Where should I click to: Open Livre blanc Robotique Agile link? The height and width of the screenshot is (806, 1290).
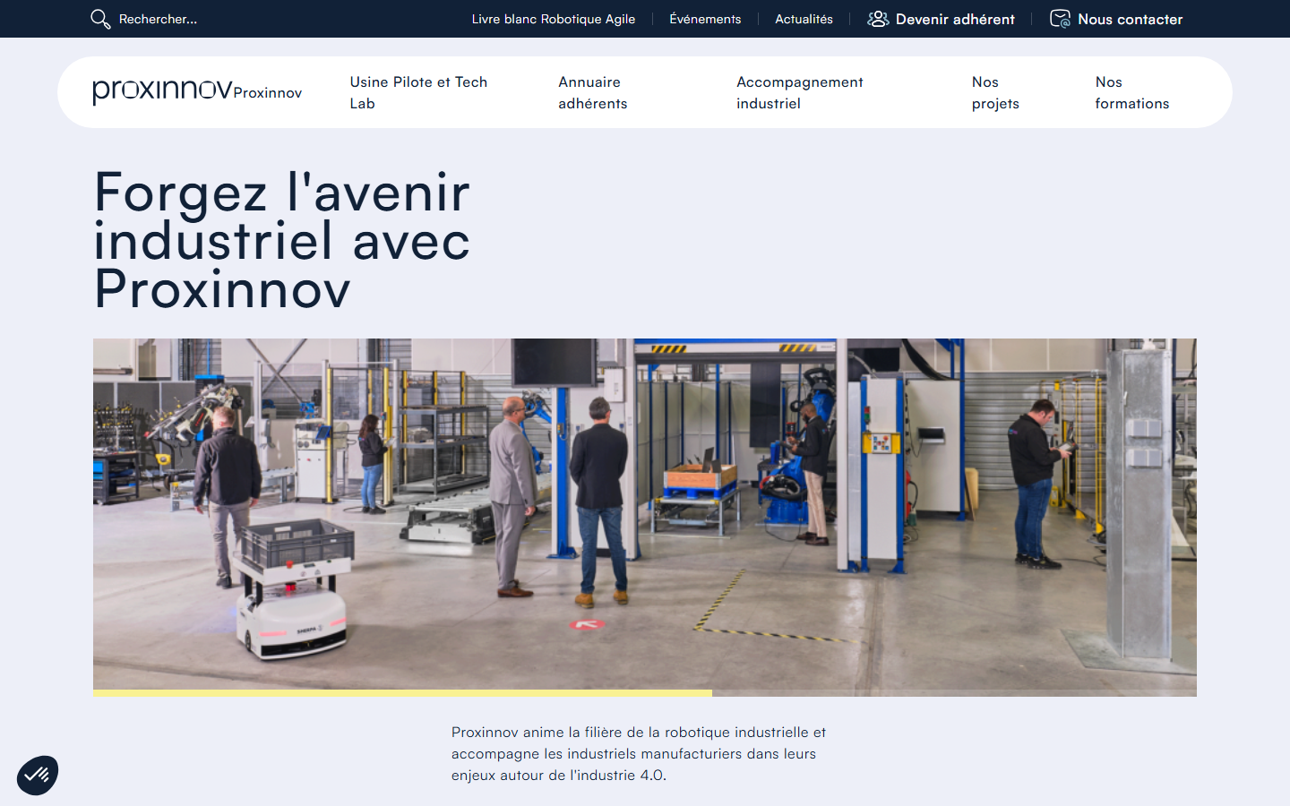click(554, 19)
